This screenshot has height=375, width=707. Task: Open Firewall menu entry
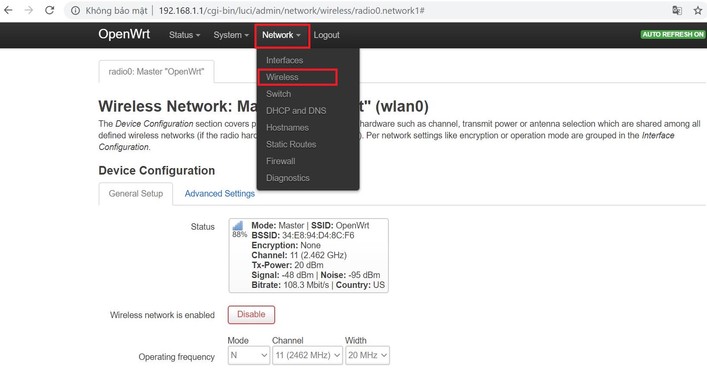(281, 161)
